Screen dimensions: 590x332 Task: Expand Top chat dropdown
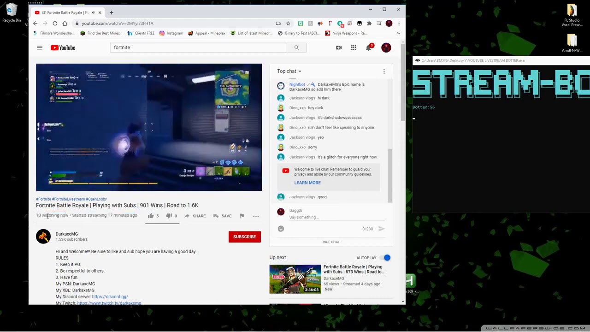[x=289, y=71]
